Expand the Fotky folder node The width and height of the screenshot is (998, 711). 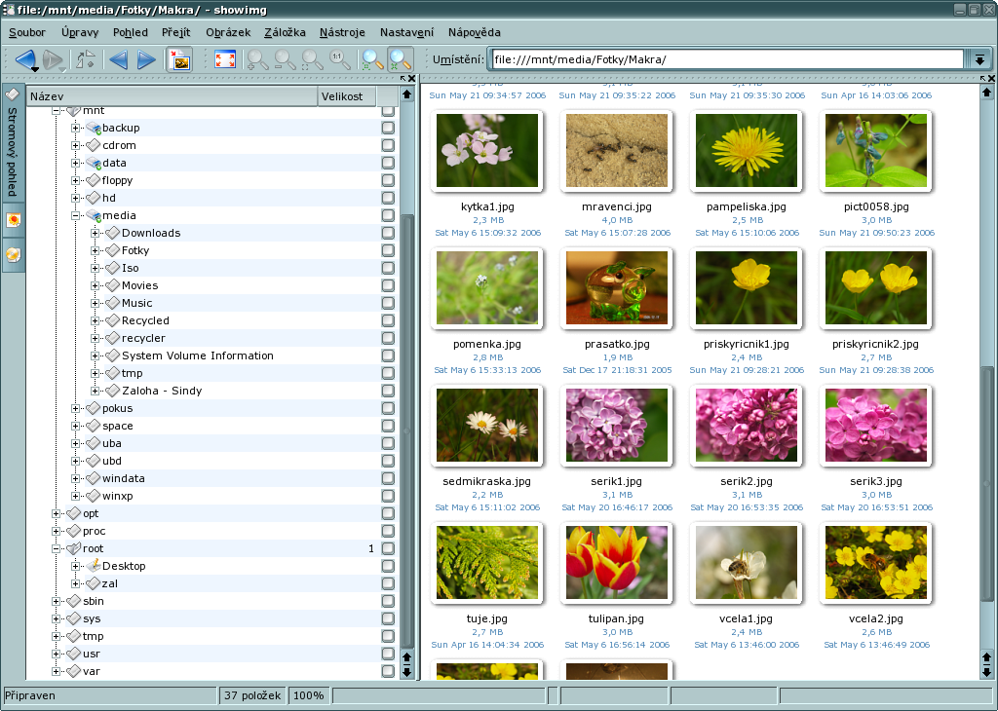coord(95,250)
